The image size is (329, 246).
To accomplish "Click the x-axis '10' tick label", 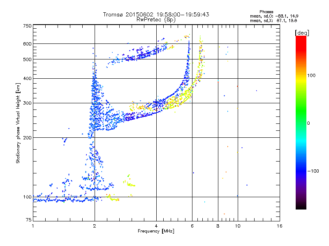I will tap(238, 226).
